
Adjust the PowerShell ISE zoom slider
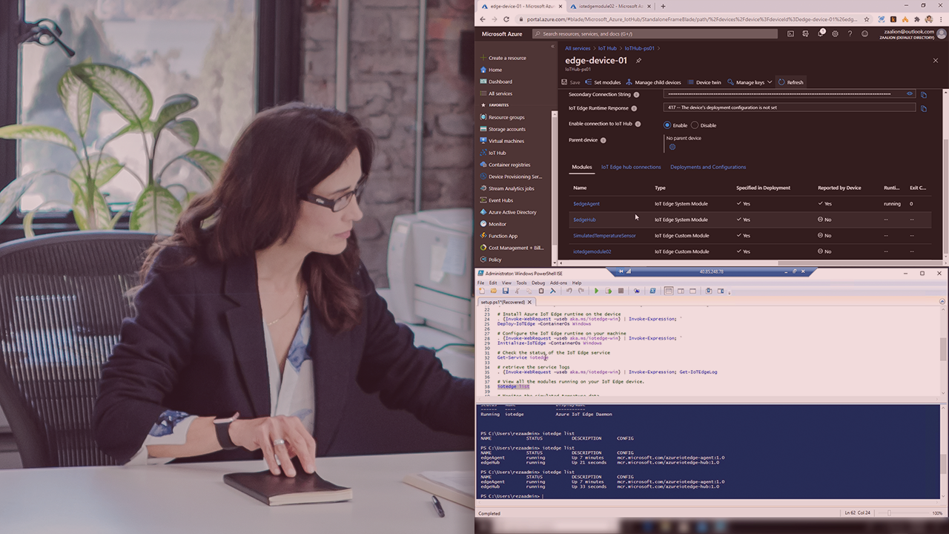890,513
